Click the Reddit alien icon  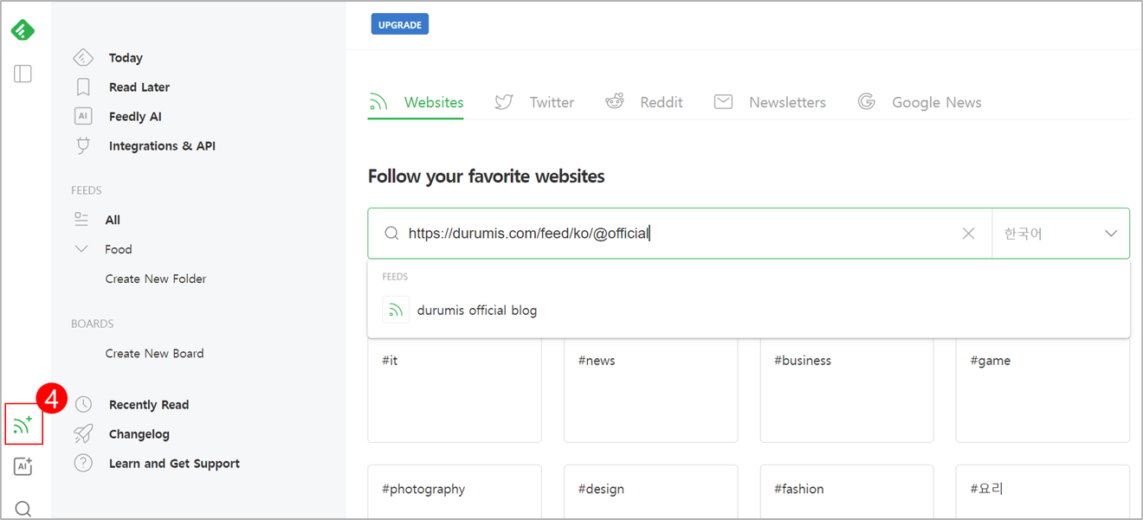tap(615, 102)
